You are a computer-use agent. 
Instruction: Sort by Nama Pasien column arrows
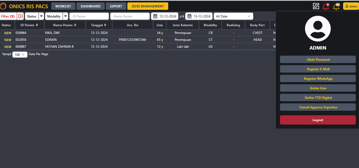(75, 25)
